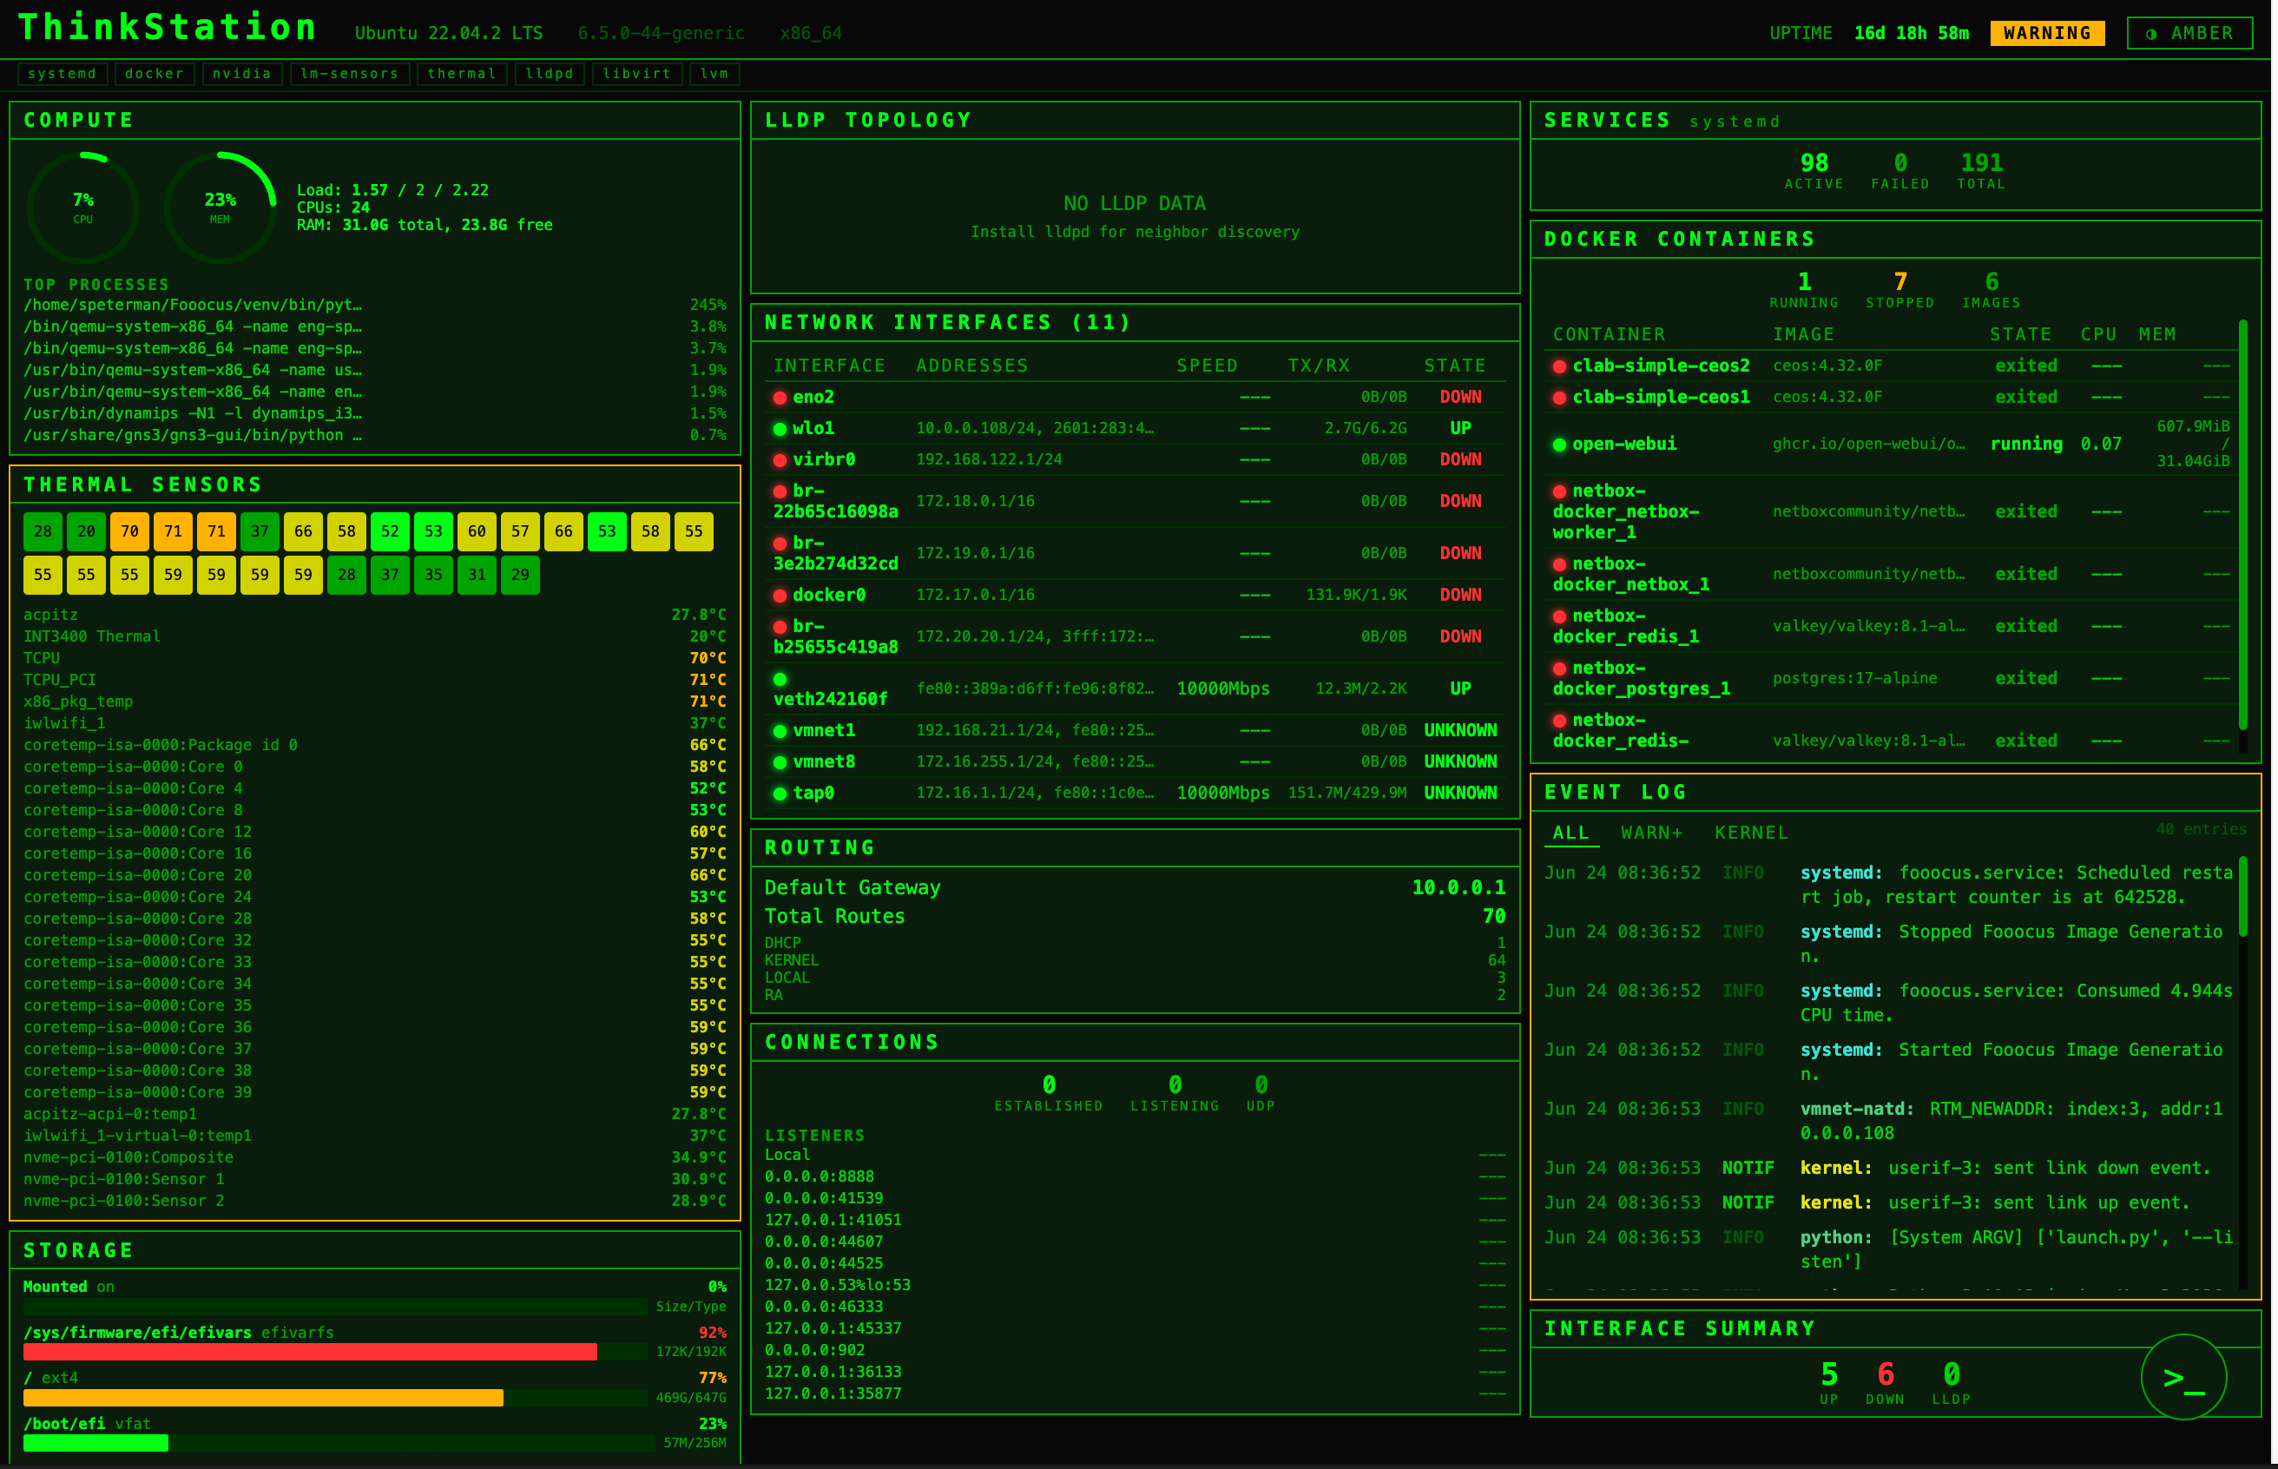Click the TCPU_PCI sensor row
This screenshot has width=2278, height=1469.
click(375, 680)
